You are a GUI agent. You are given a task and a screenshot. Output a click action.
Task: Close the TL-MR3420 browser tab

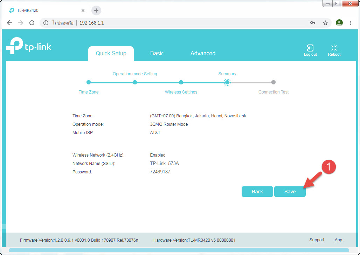click(83, 11)
